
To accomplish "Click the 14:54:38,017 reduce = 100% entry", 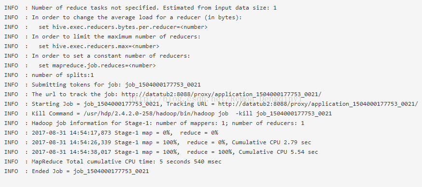I will point(175,152).
